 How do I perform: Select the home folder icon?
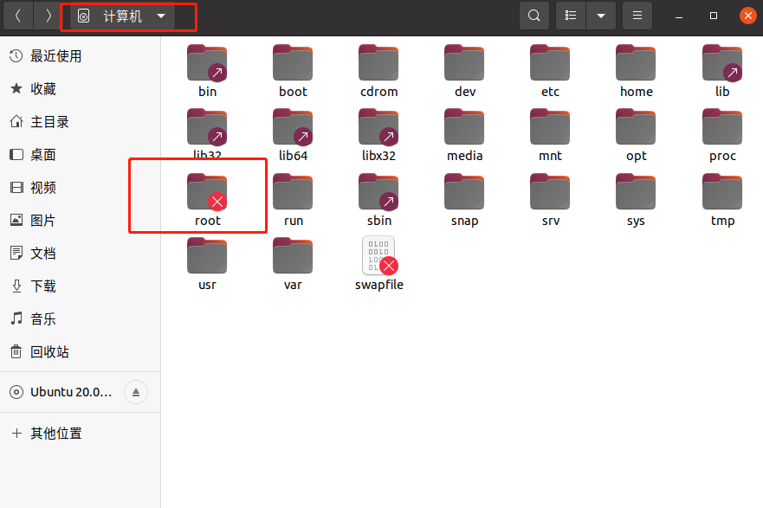pos(636,62)
